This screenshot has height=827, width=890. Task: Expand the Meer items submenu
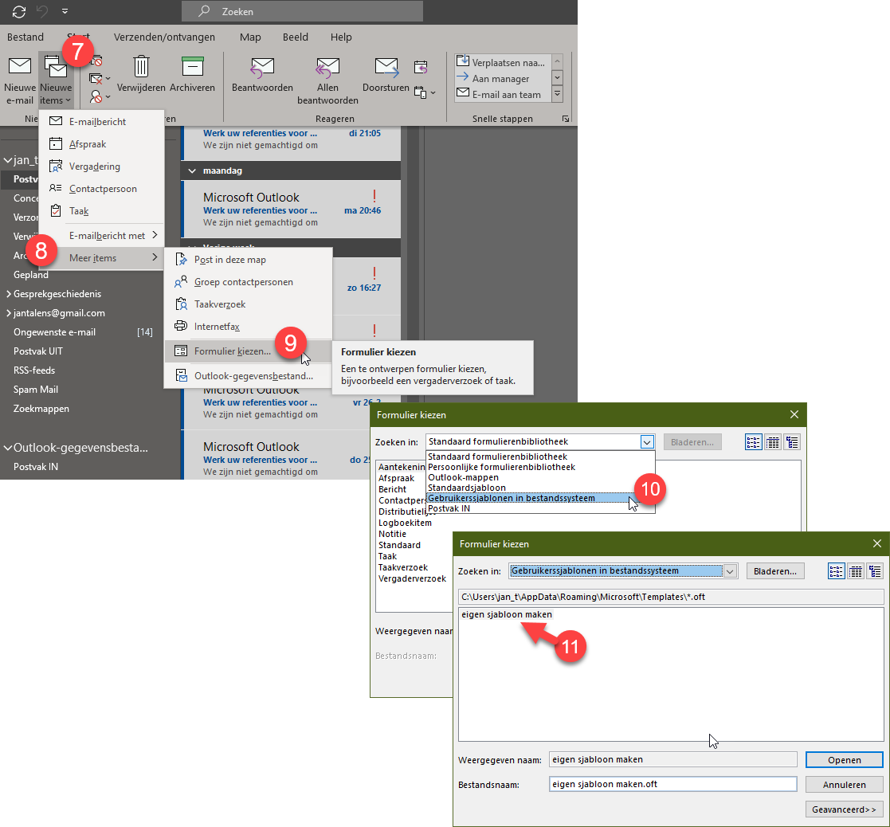tap(101, 257)
